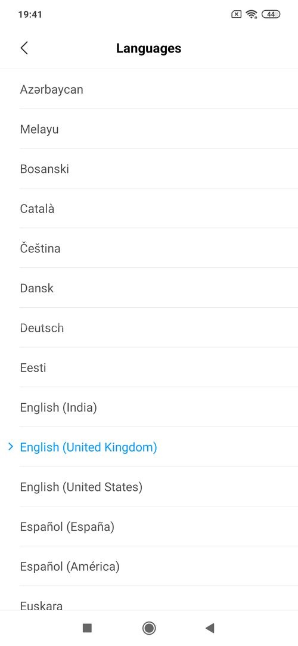Tap the circular home navigation button

coord(149,628)
